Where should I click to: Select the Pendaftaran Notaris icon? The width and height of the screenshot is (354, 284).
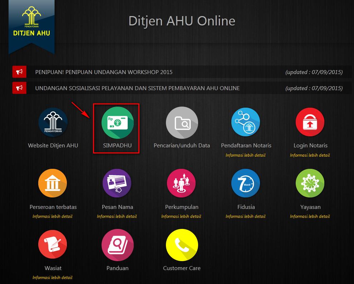click(x=246, y=123)
